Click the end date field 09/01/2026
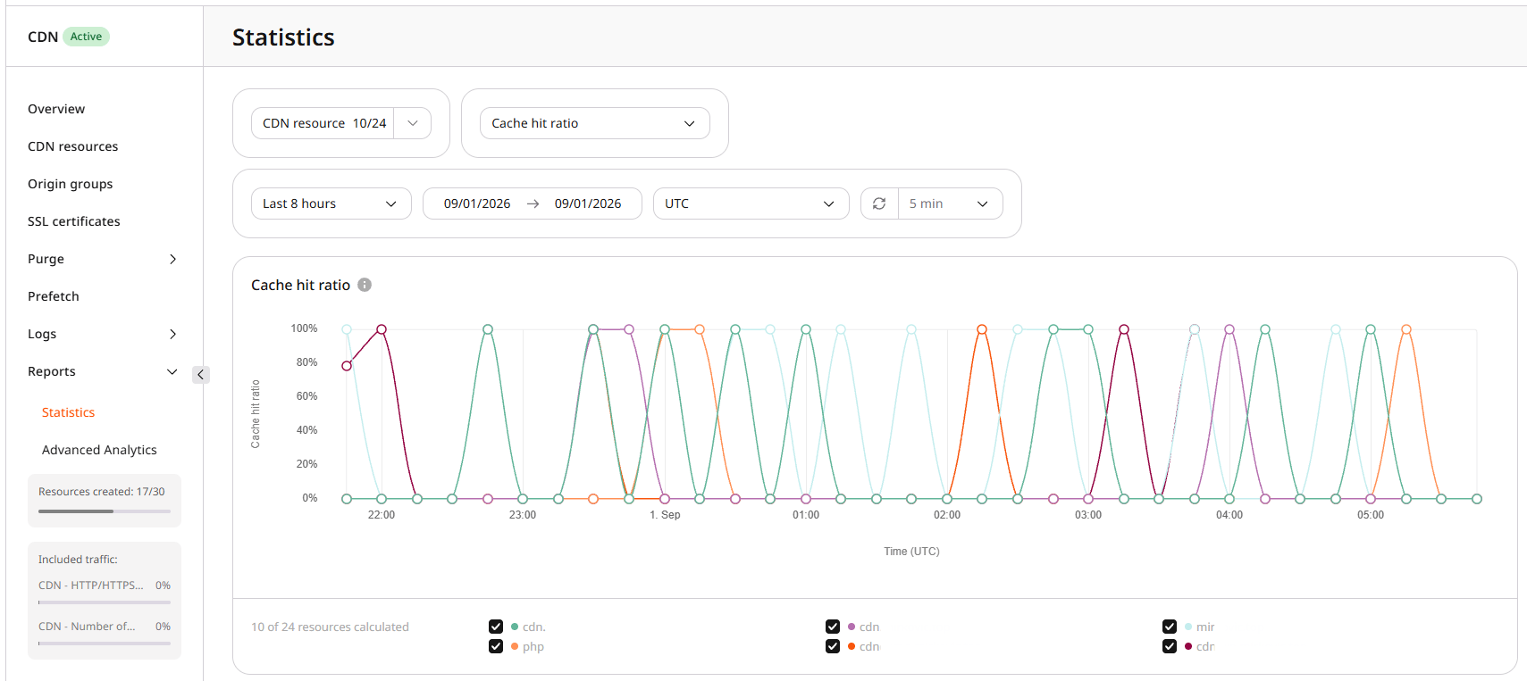Viewport: 1527px width, 681px height. point(588,203)
